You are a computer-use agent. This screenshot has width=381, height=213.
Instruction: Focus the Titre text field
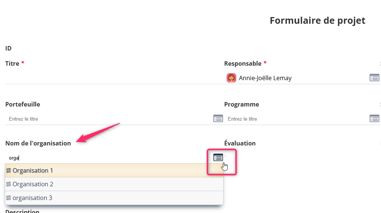tap(112, 78)
